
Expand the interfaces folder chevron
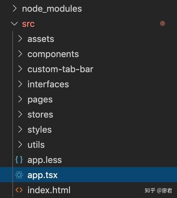click(20, 84)
